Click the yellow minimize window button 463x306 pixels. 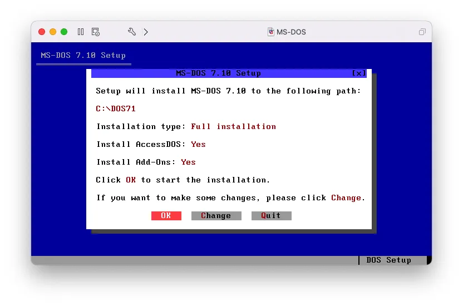point(53,32)
